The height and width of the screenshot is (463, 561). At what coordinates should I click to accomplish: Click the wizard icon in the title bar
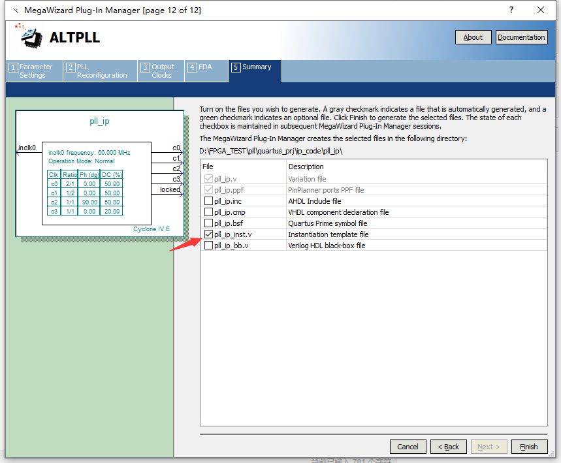pyautogui.click(x=16, y=10)
